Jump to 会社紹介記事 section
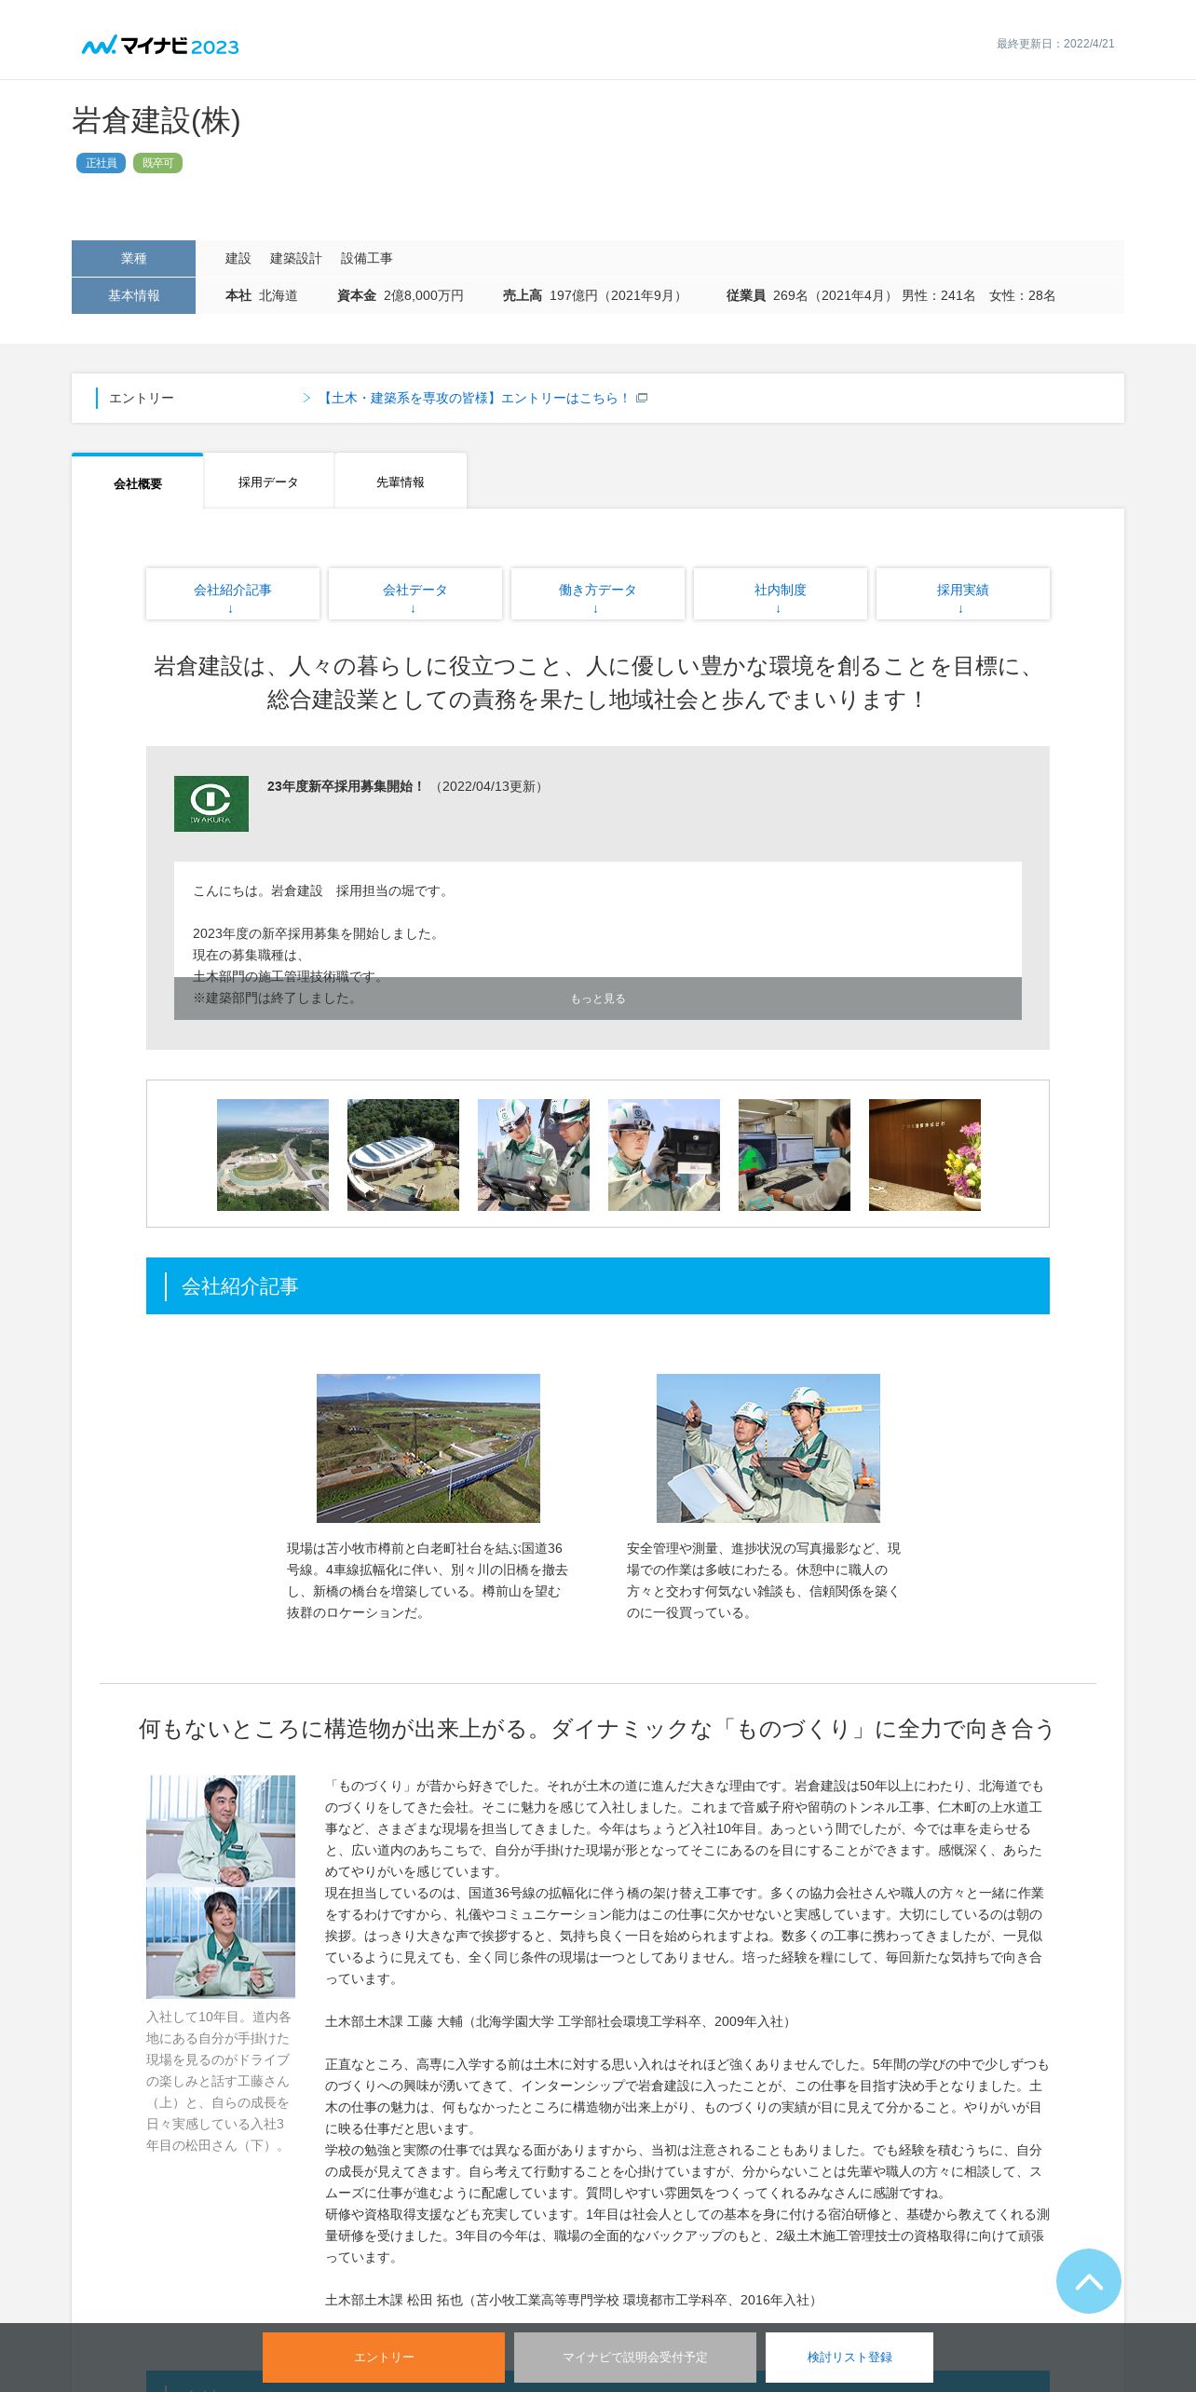 [x=233, y=594]
